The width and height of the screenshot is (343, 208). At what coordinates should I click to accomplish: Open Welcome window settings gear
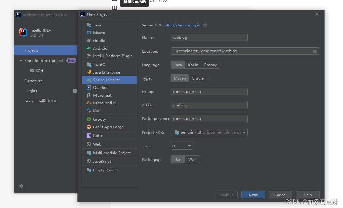(x=21, y=186)
